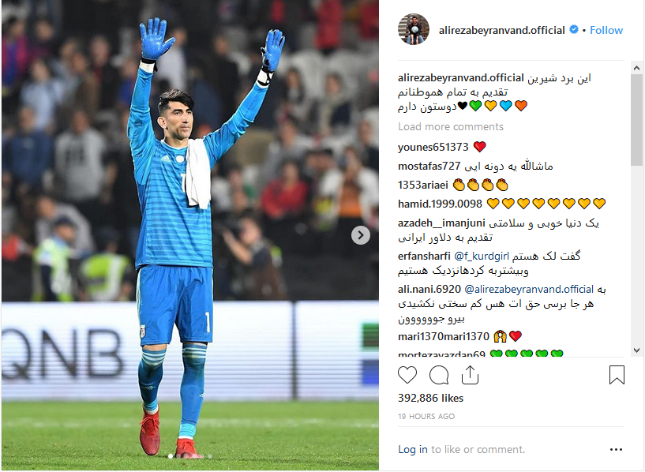
Task: Click the comments scrollbar up arrow
Action: pos(637,68)
